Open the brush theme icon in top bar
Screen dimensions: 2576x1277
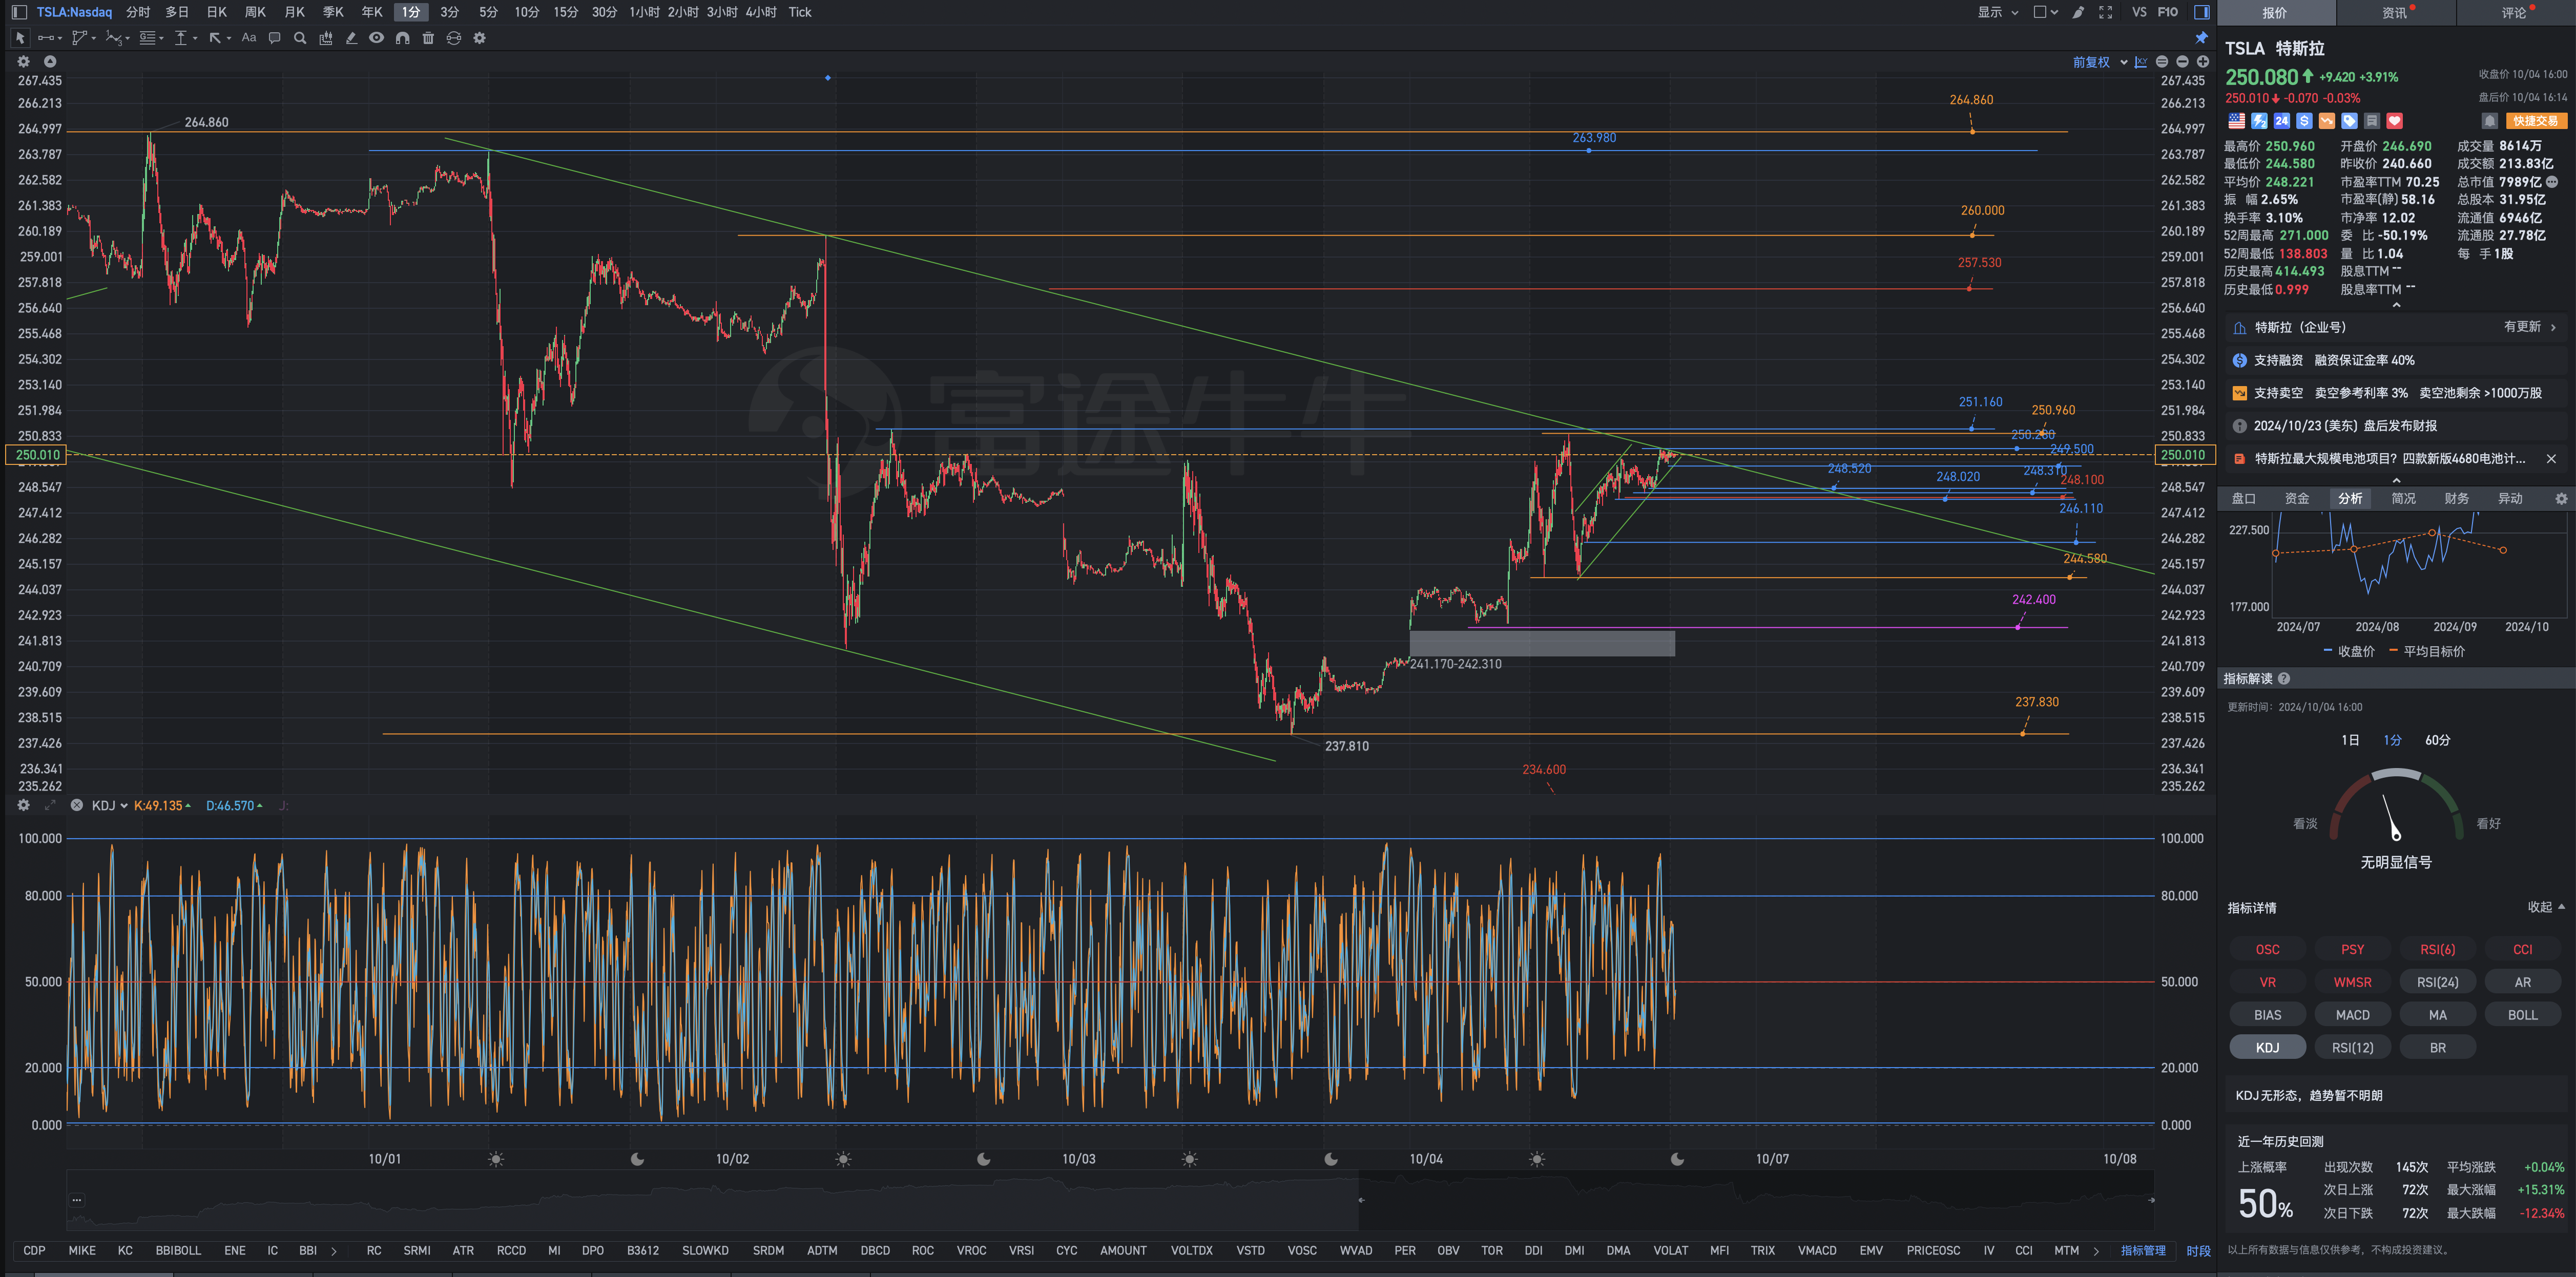[2079, 12]
